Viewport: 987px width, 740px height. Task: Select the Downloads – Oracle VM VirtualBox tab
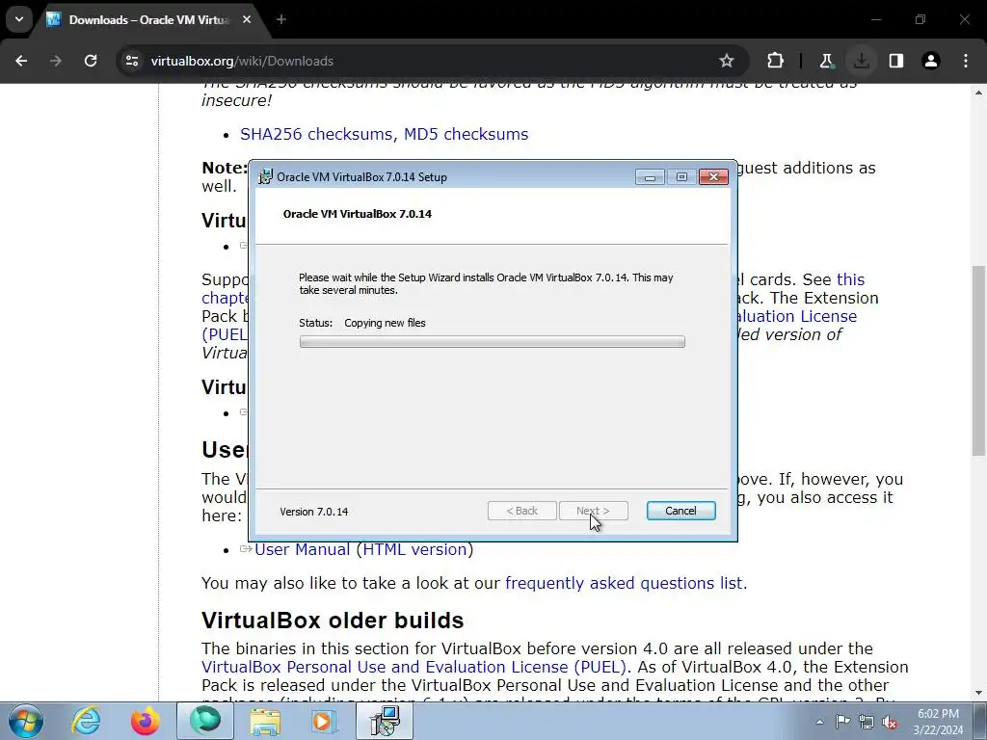(149, 20)
